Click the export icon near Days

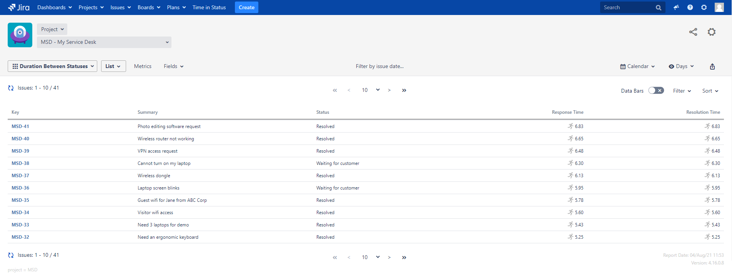(712, 67)
